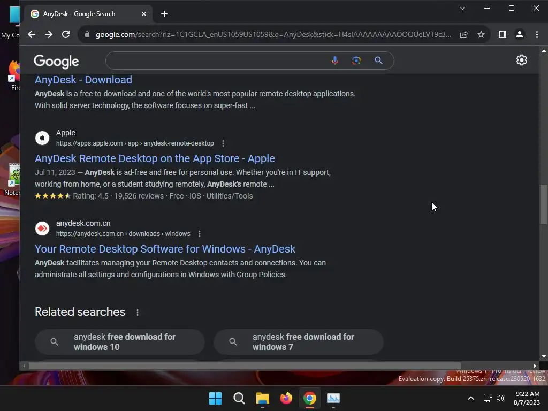Bookmark this page with the star icon
This screenshot has height=411, width=548.
(481, 34)
